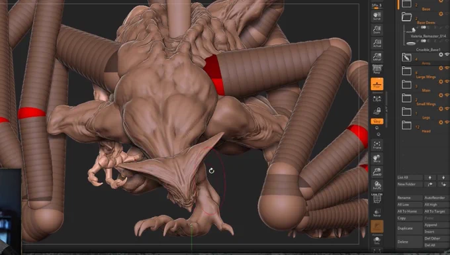Select the Rotate view tool
450x255 pixels.
pos(377,185)
